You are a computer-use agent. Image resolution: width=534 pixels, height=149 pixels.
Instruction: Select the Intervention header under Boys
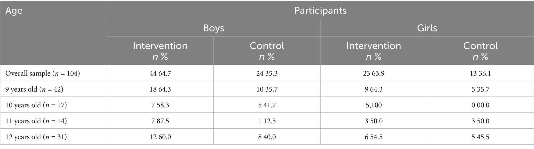click(x=160, y=51)
